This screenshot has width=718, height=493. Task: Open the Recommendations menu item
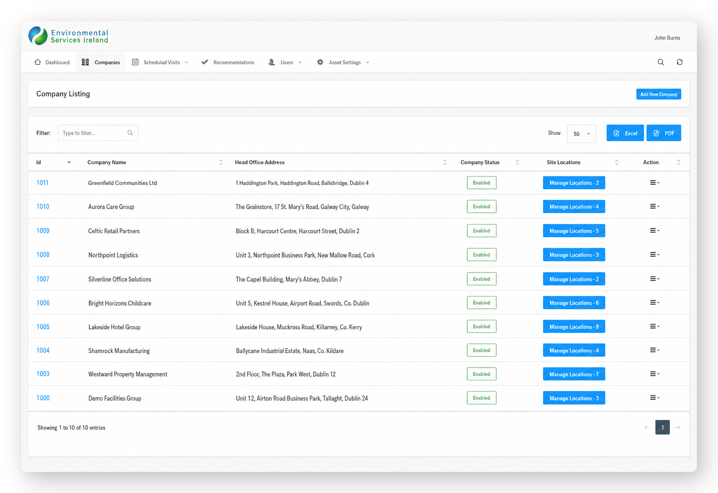point(228,62)
